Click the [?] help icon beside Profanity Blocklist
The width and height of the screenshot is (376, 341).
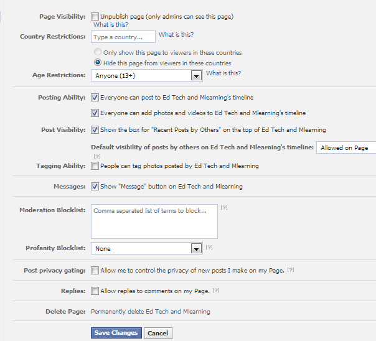click(x=209, y=247)
